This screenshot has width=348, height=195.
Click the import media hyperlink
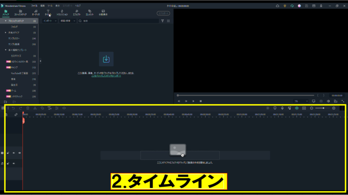[106, 76]
